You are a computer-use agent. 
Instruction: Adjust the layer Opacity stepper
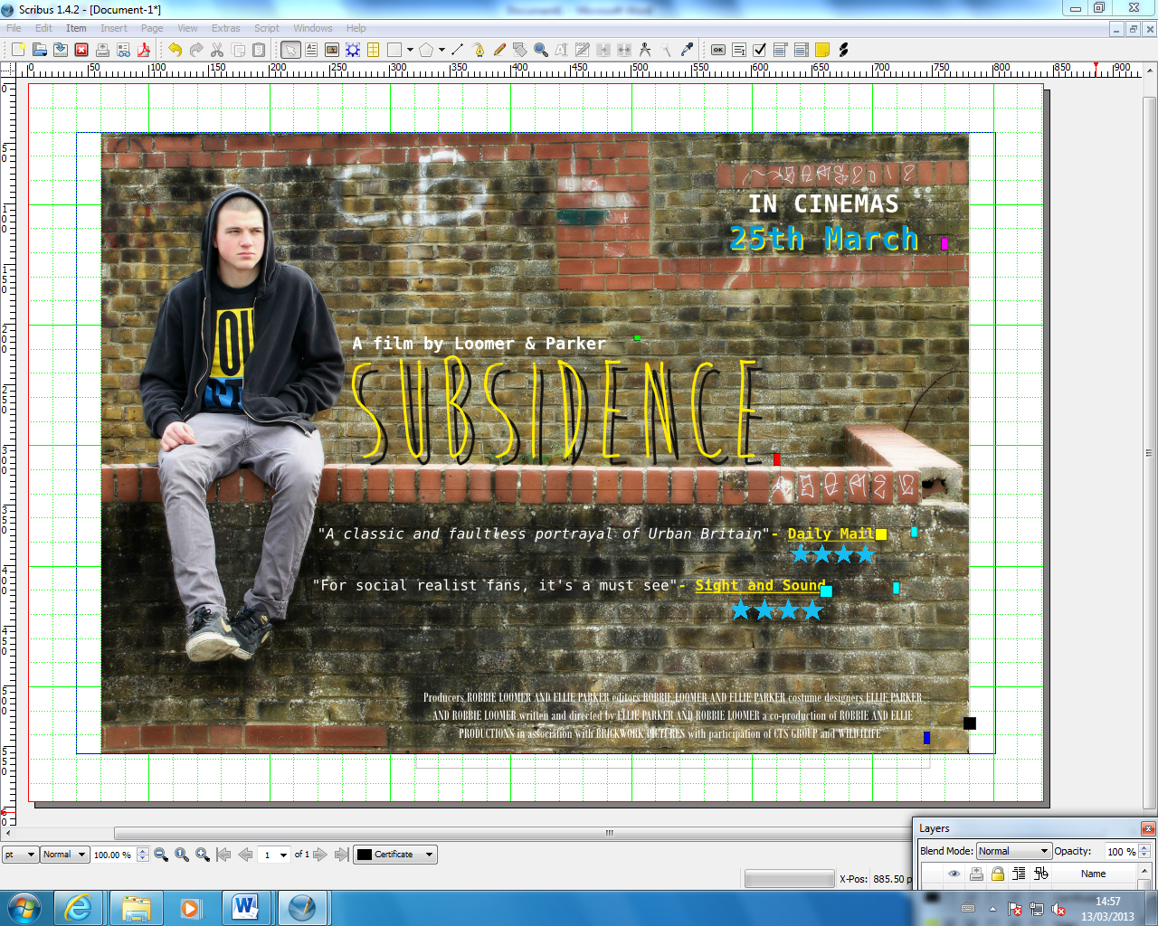pyautogui.click(x=1144, y=851)
